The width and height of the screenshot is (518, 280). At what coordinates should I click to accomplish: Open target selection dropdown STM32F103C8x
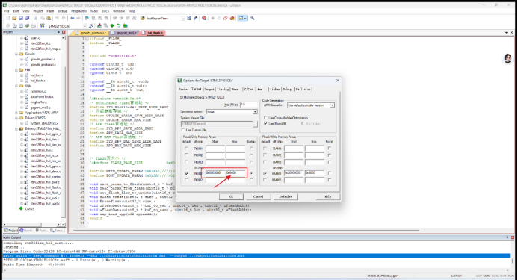point(85,25)
